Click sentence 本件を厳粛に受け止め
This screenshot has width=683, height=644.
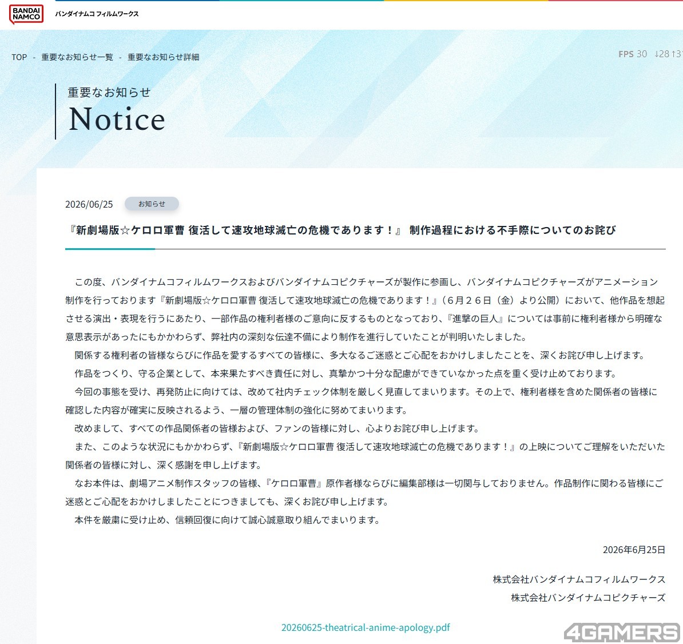click(227, 520)
